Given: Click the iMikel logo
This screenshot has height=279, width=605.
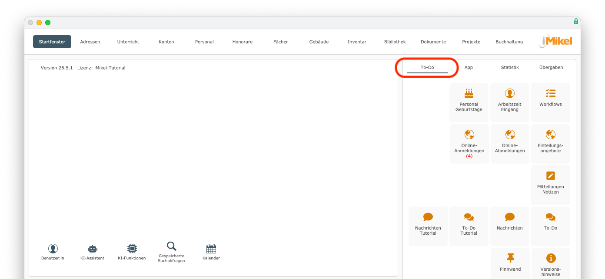Looking at the screenshot, I should [x=555, y=41].
